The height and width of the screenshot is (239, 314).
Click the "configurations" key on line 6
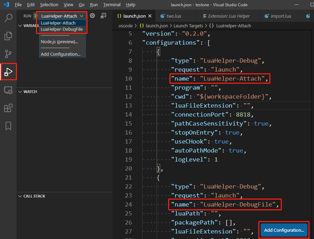pos(171,43)
